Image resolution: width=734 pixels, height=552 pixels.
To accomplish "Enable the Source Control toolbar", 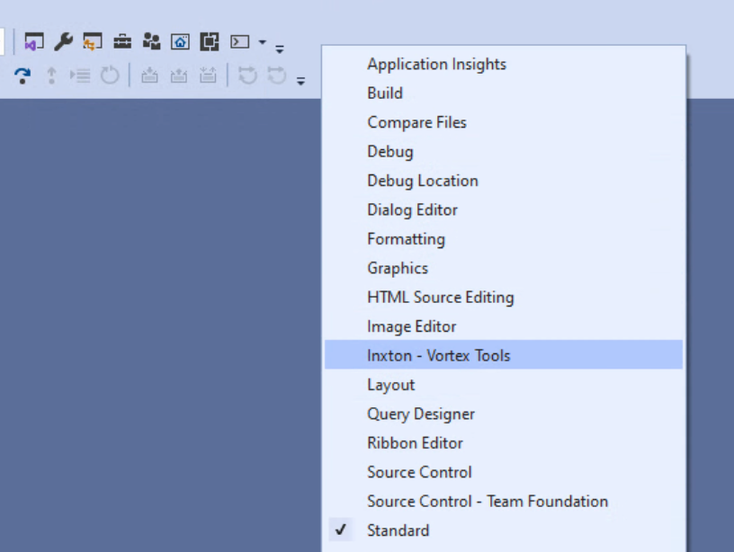I will [x=504, y=472].
